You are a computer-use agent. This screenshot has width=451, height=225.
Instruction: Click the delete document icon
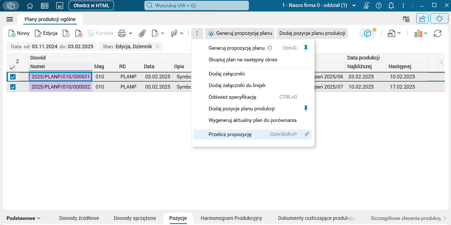[79, 33]
